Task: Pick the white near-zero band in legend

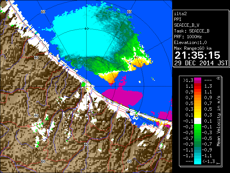Action: click(x=198, y=121)
